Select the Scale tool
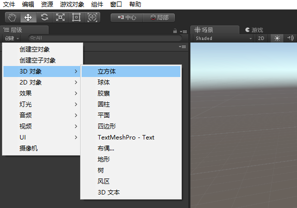 point(60,17)
